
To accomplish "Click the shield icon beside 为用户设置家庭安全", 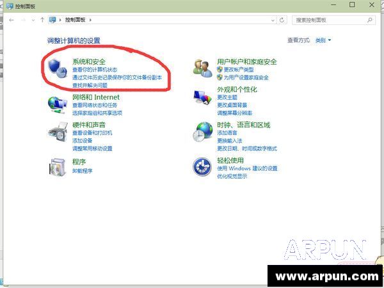I will point(220,77).
